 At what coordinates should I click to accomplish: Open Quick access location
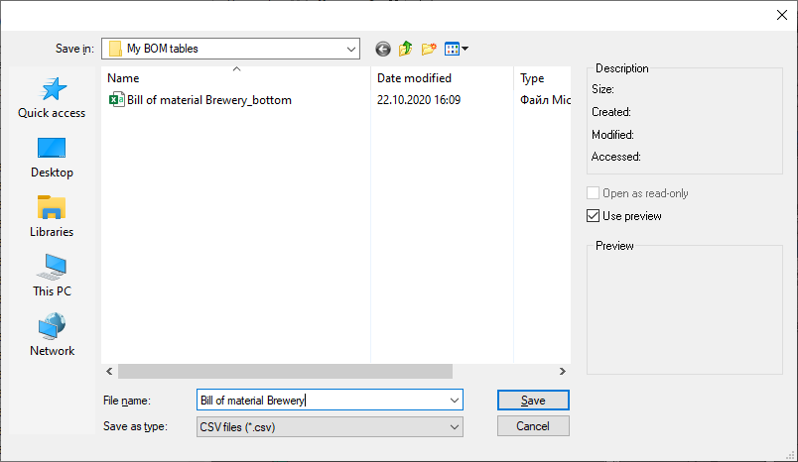point(52,98)
